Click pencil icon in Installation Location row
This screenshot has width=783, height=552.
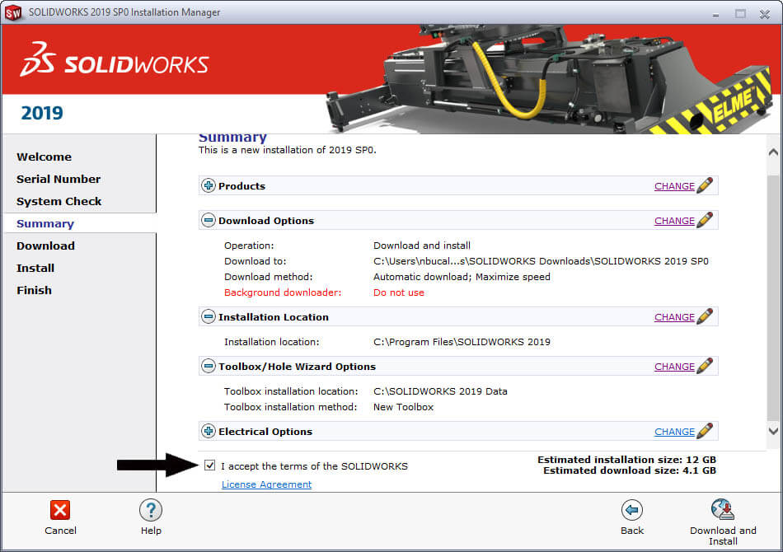coord(705,316)
